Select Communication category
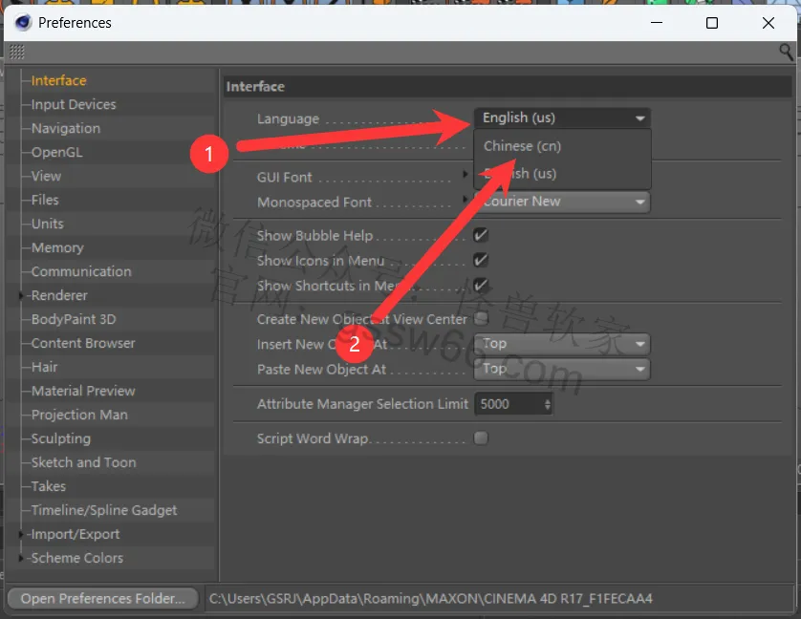Viewport: 801px width, 619px height. coord(81,271)
